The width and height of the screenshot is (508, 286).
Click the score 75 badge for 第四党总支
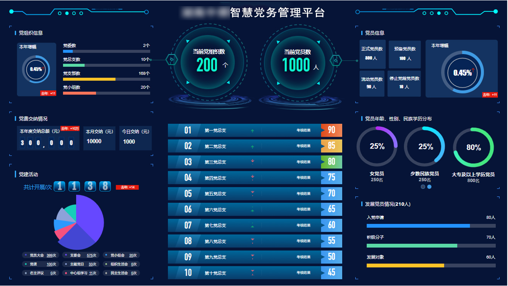point(332,178)
